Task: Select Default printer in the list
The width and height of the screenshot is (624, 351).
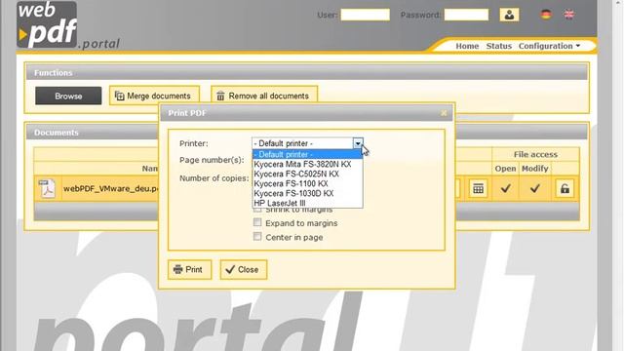Action: (308, 154)
